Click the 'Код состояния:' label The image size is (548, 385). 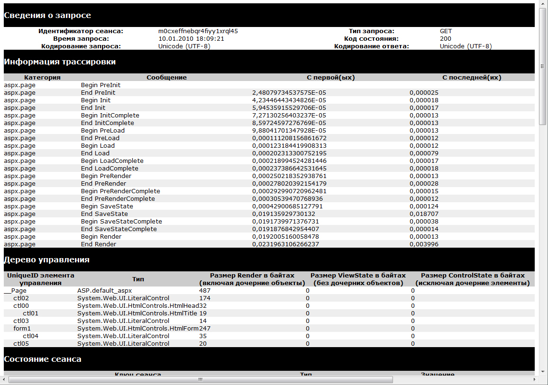click(x=372, y=39)
